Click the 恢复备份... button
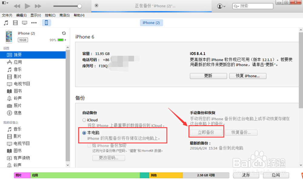Screen dimensions: 303x183 click(x=241, y=132)
